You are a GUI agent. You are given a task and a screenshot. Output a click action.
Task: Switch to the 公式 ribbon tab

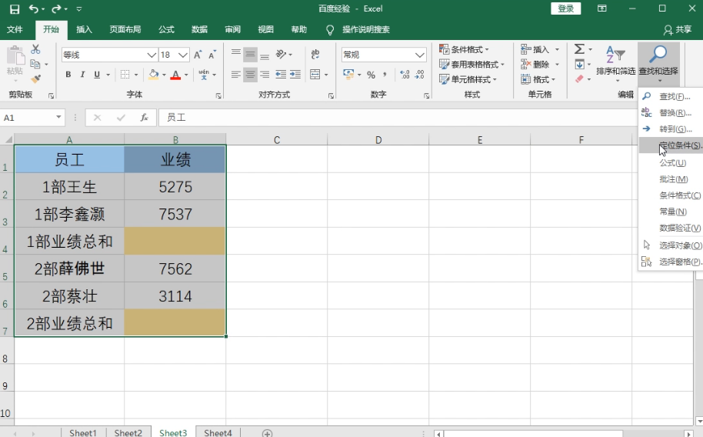coord(166,29)
